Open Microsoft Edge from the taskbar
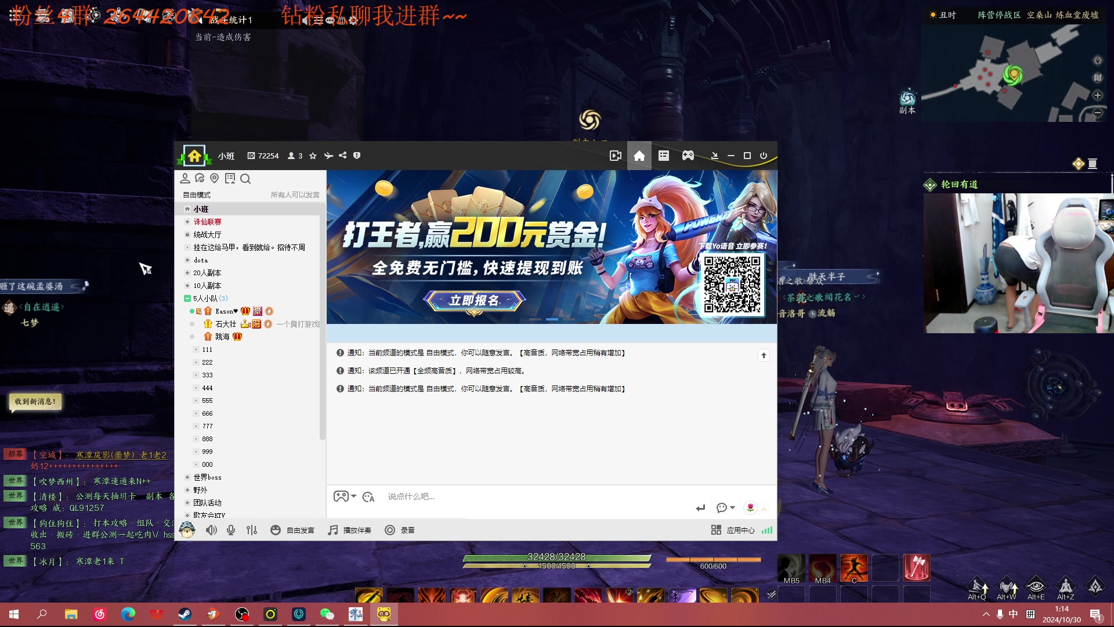 coord(128,614)
